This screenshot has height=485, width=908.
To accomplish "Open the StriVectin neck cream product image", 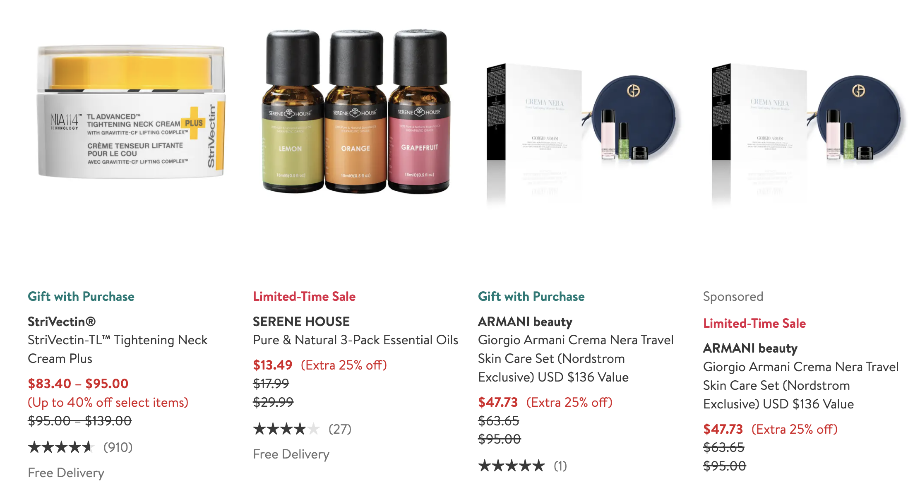I will (x=131, y=112).
